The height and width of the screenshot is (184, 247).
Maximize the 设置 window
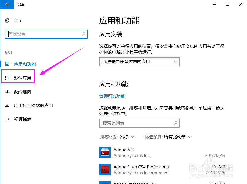pos(227,4)
